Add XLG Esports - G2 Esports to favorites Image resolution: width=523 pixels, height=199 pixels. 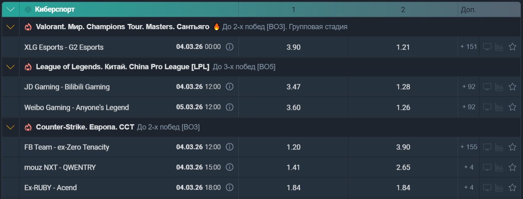click(x=512, y=47)
